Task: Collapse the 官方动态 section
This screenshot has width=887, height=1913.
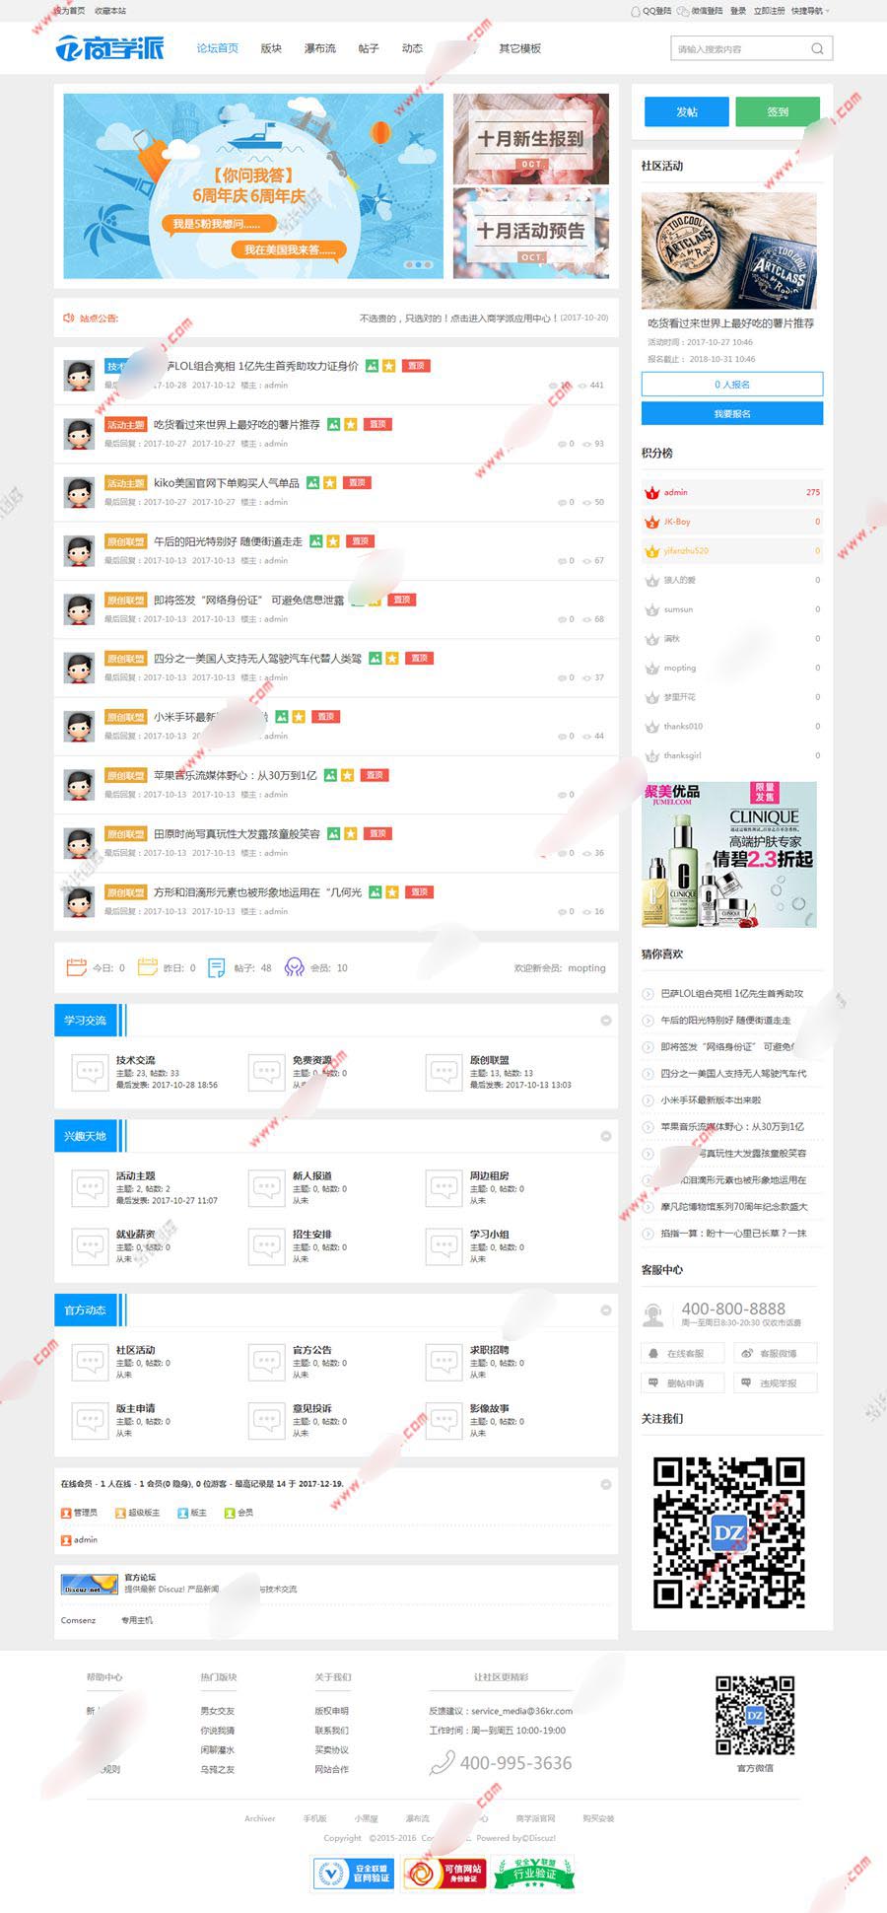Action: (606, 1310)
